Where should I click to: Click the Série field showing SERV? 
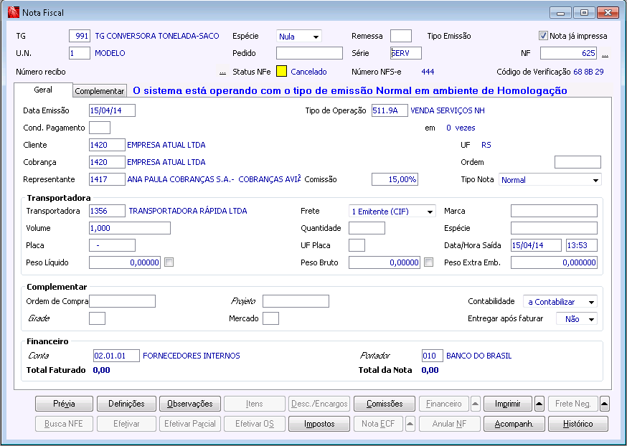(x=406, y=53)
